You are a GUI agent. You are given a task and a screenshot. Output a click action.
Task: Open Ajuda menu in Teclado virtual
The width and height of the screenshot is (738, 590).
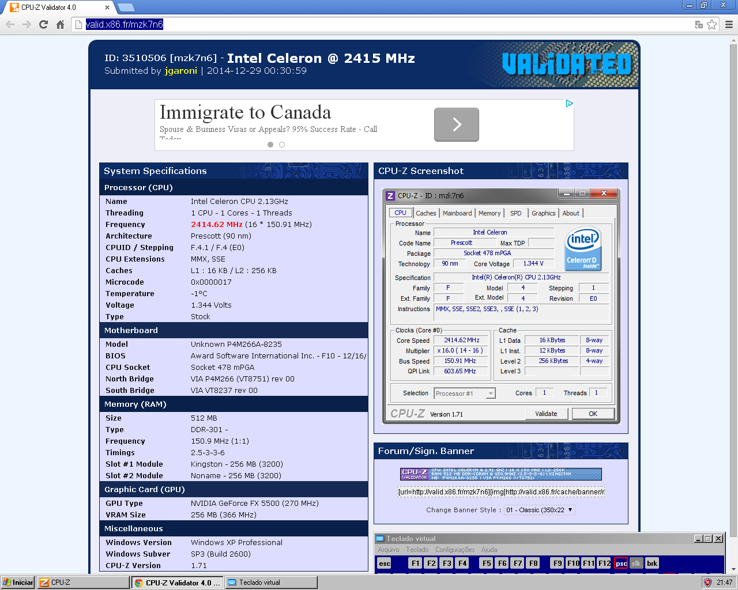click(489, 550)
